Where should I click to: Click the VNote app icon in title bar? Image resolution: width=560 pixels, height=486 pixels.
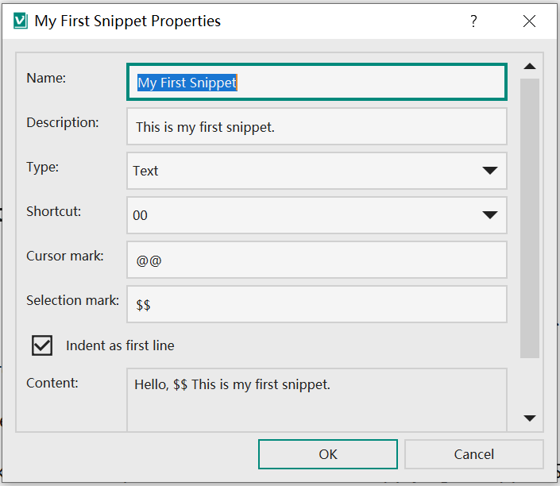[x=21, y=21]
